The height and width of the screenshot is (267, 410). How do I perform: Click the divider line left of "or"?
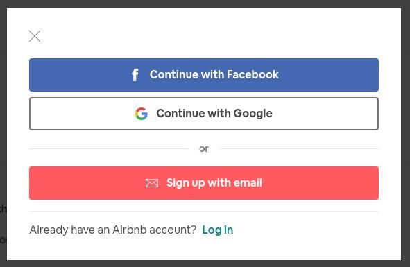point(109,149)
